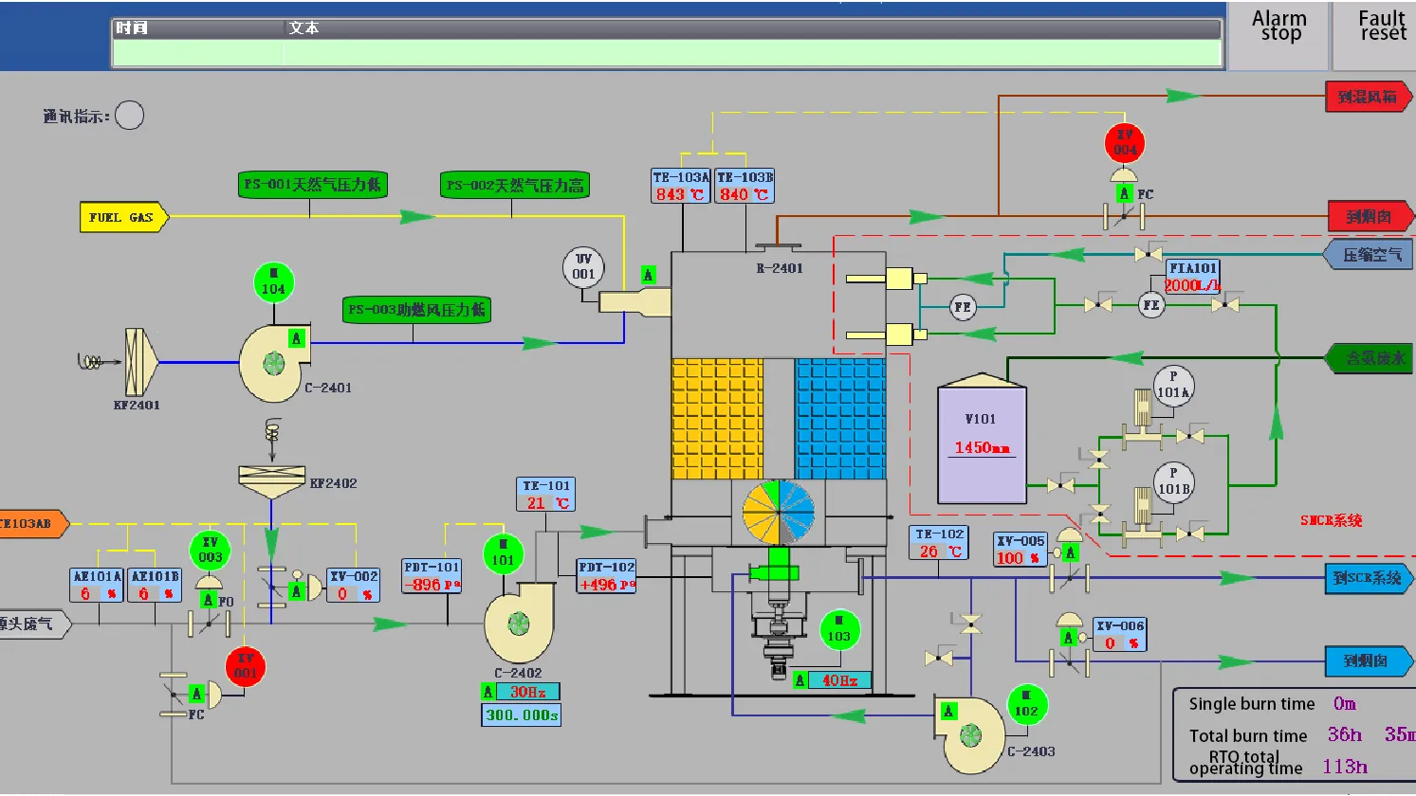Click the red XV 001 valve indicator
The width and height of the screenshot is (1416, 796).
(x=245, y=667)
